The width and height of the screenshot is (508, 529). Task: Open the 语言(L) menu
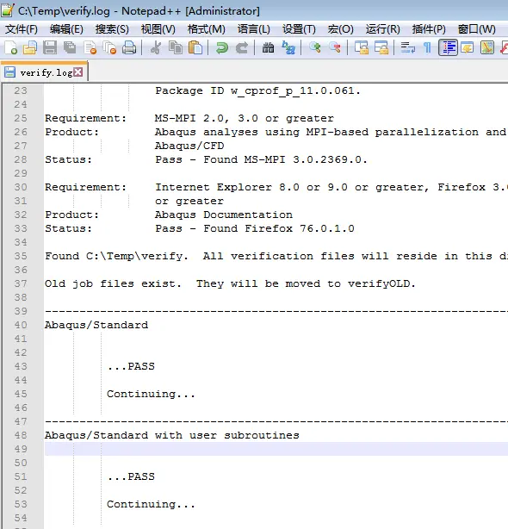[253, 29]
